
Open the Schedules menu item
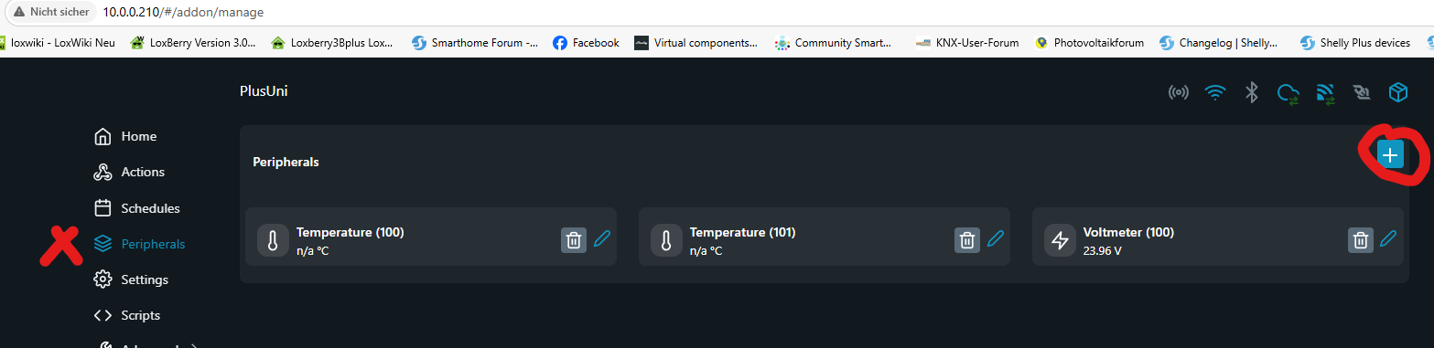click(137, 208)
